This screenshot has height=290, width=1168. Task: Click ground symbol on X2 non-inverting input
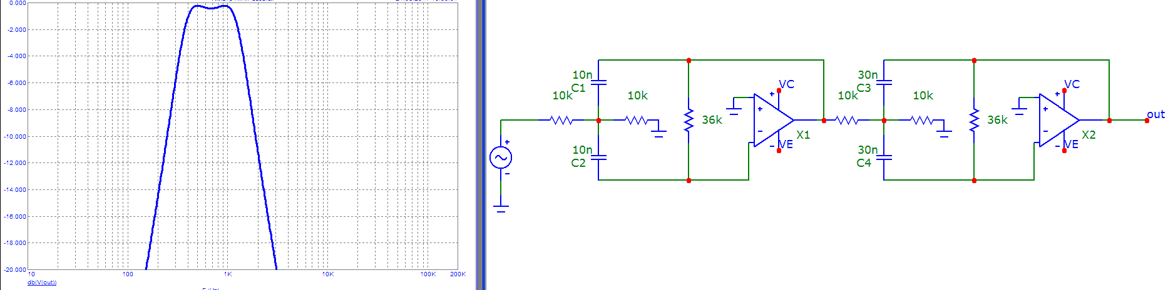point(1019,111)
